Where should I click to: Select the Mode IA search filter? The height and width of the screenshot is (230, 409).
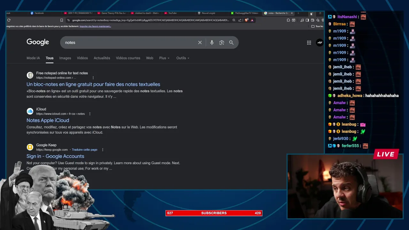click(x=33, y=58)
